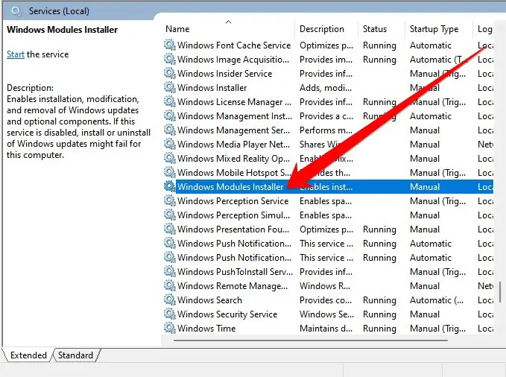Click gear icon for Windows License Manager
Image resolution: width=506 pixels, height=377 pixels.
tap(169, 101)
